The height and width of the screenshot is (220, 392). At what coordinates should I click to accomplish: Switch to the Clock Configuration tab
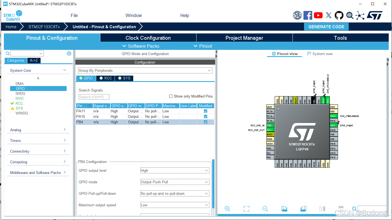point(148,38)
